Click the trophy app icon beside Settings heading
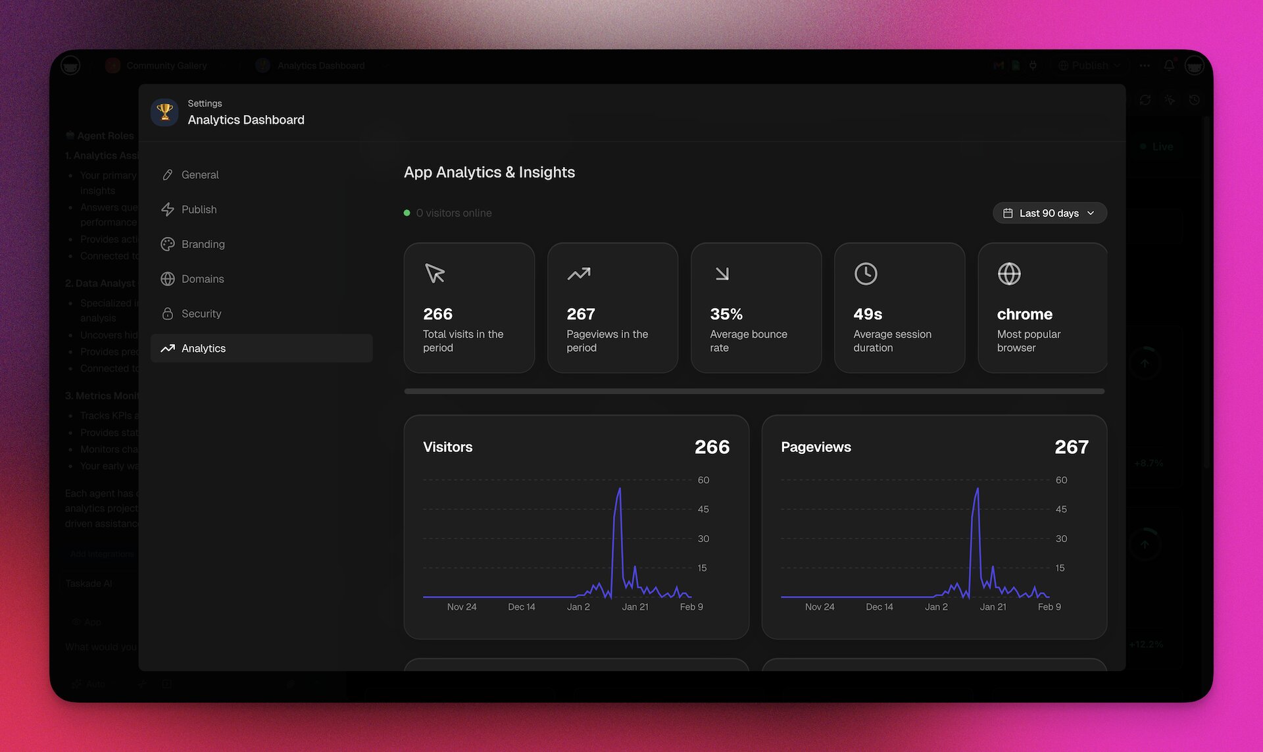Image resolution: width=1263 pixels, height=752 pixels. [164, 112]
